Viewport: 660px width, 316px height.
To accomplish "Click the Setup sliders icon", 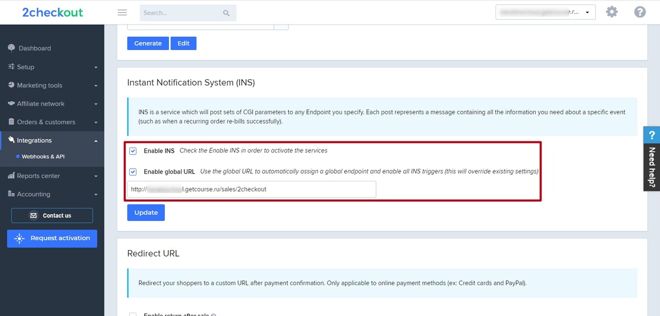I will [12, 66].
